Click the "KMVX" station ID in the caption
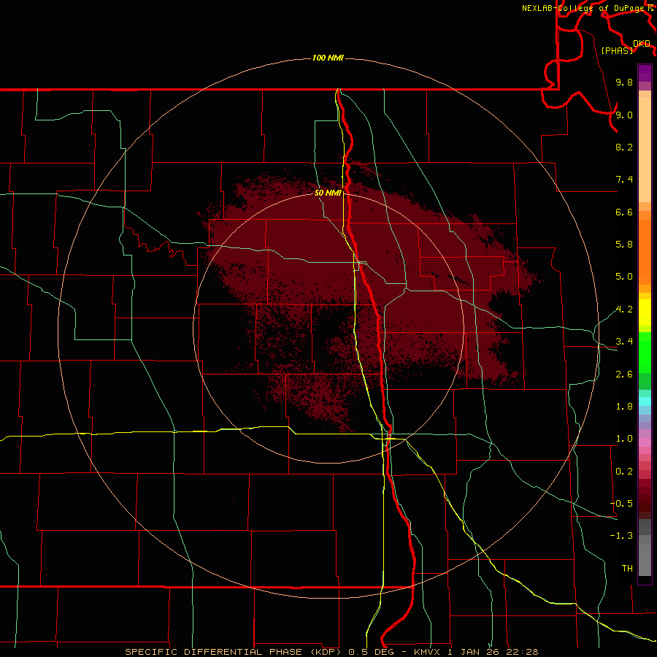 pos(427,652)
